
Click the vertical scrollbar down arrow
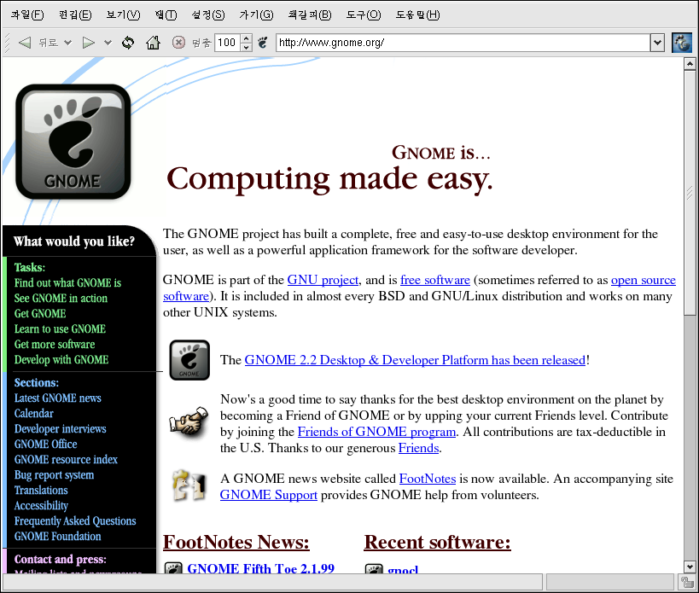click(690, 566)
